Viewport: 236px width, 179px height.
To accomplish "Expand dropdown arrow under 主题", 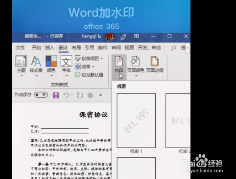I will (21, 76).
